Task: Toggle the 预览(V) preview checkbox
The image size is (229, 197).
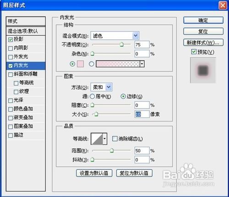Action: pyautogui.click(x=194, y=52)
